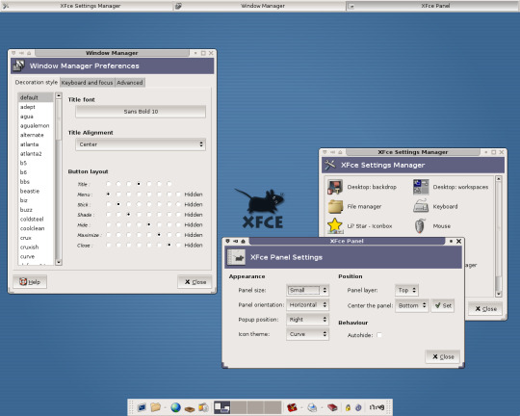Viewport: 520px width, 416px height.
Task: Click the Sans Bold 10 font button
Action: point(141,112)
